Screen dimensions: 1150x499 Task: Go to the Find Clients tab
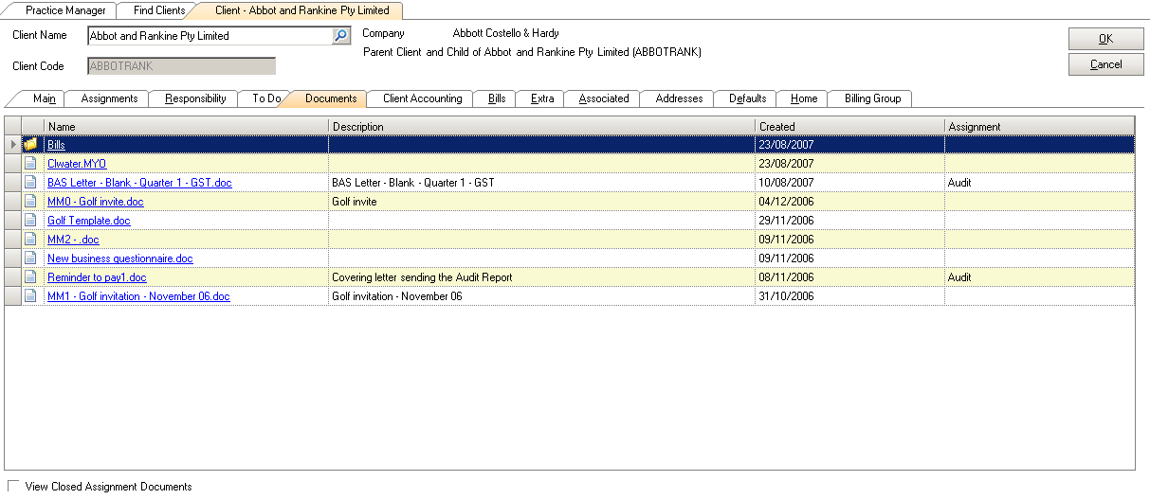(158, 10)
